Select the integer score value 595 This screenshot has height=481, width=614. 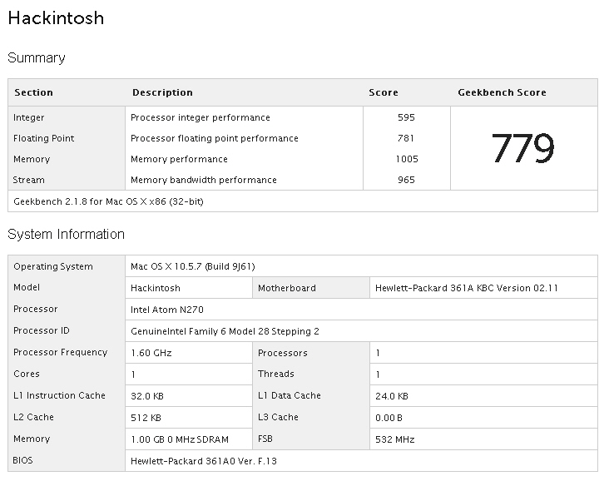point(407,117)
